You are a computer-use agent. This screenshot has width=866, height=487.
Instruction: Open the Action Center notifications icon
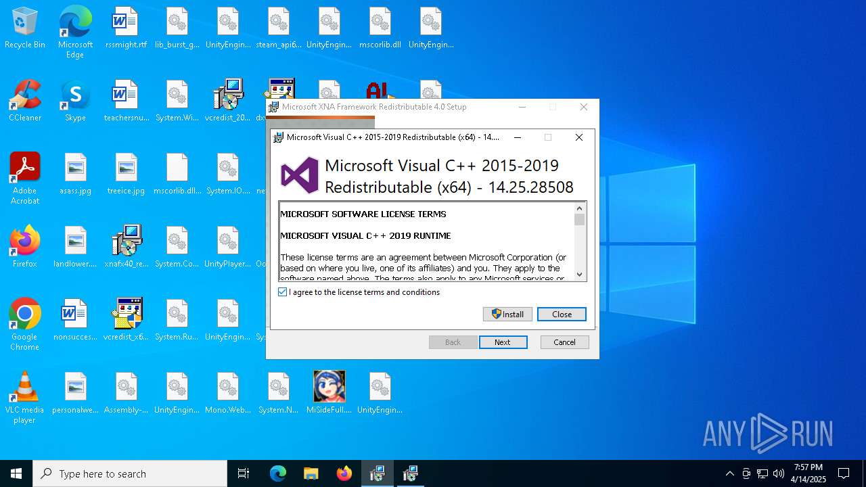(x=844, y=473)
